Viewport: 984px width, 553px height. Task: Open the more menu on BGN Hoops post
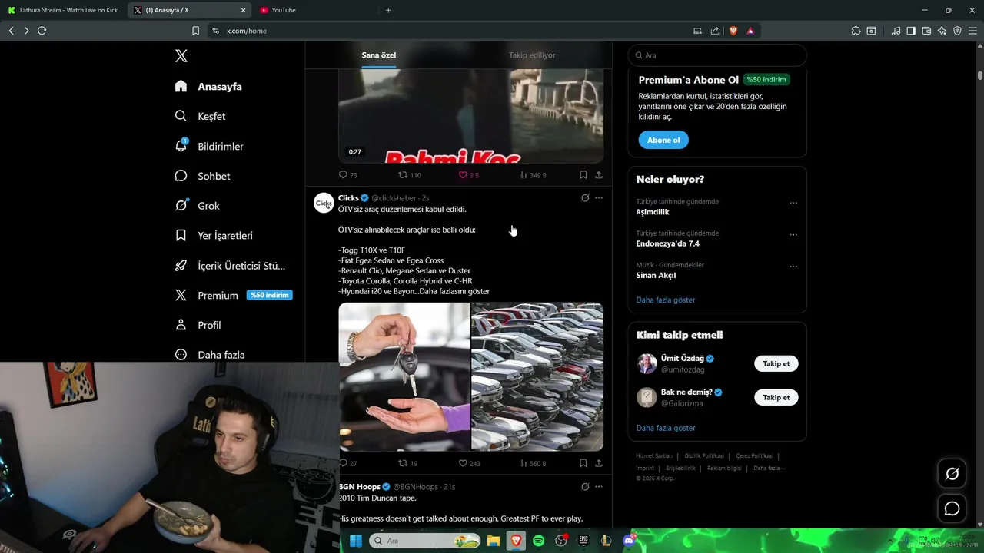(599, 486)
